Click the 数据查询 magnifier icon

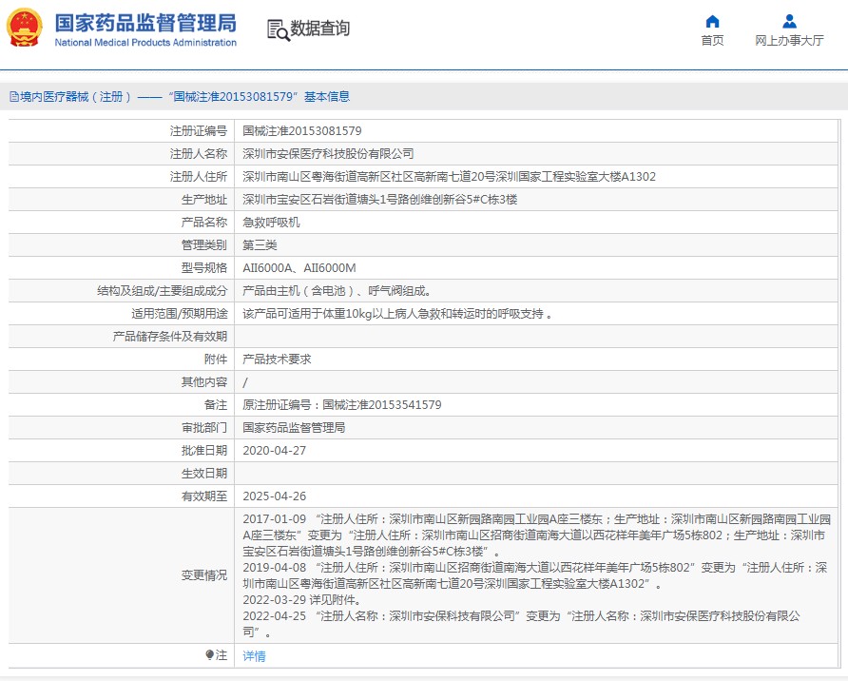(278, 29)
